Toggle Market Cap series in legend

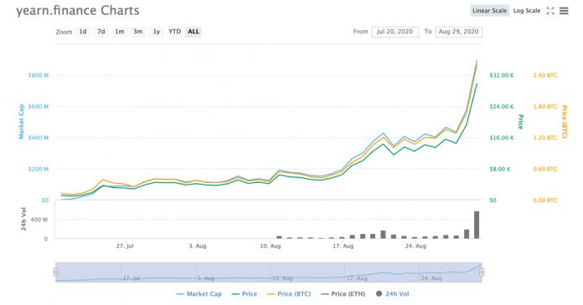point(199,294)
